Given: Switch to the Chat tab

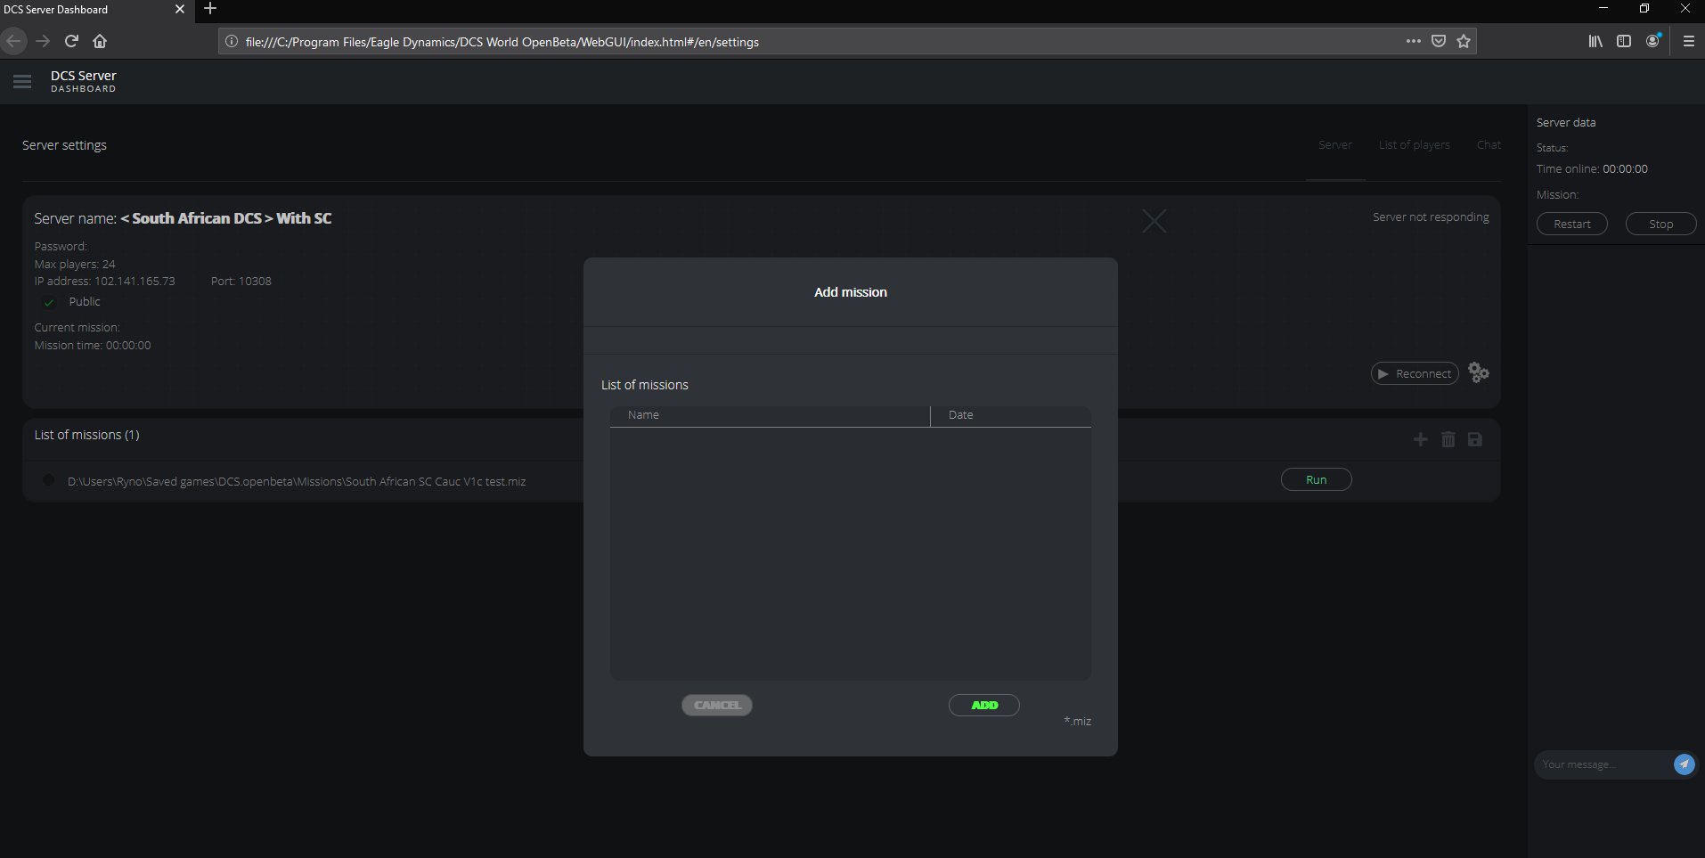Looking at the screenshot, I should point(1489,145).
